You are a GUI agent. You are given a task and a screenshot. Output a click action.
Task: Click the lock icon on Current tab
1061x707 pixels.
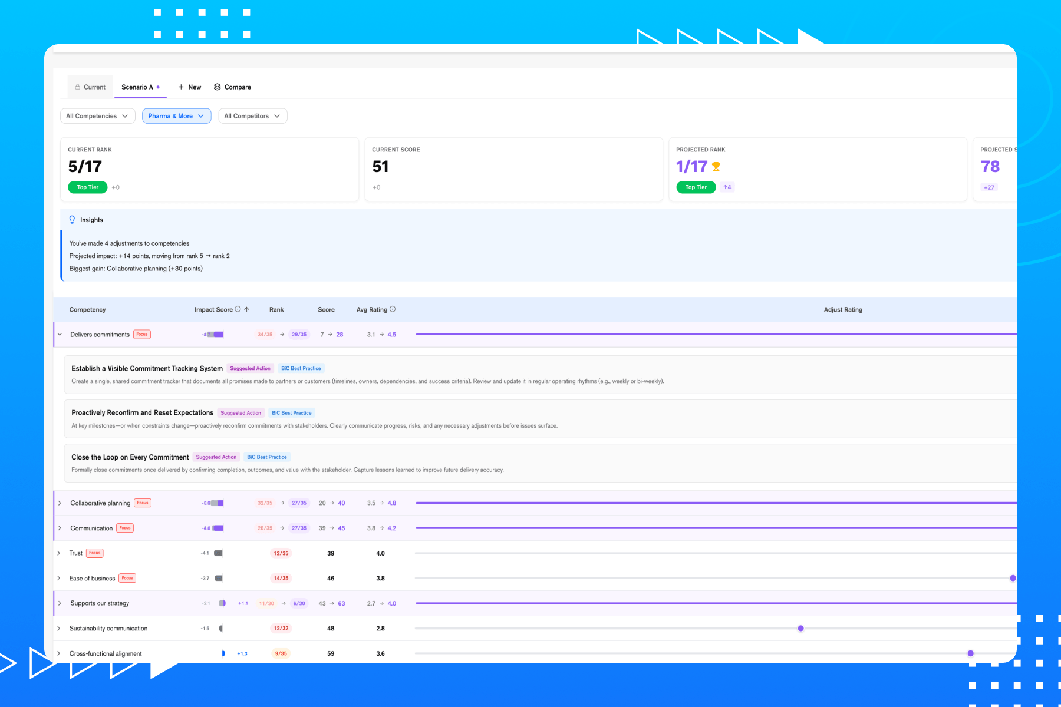77,87
